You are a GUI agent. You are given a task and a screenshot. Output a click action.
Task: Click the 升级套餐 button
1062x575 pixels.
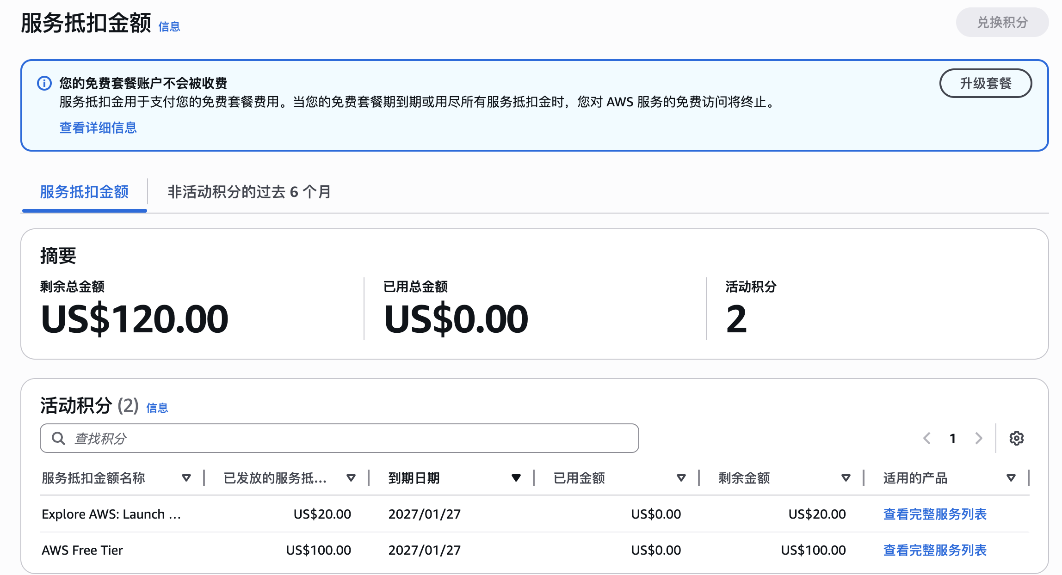click(985, 83)
